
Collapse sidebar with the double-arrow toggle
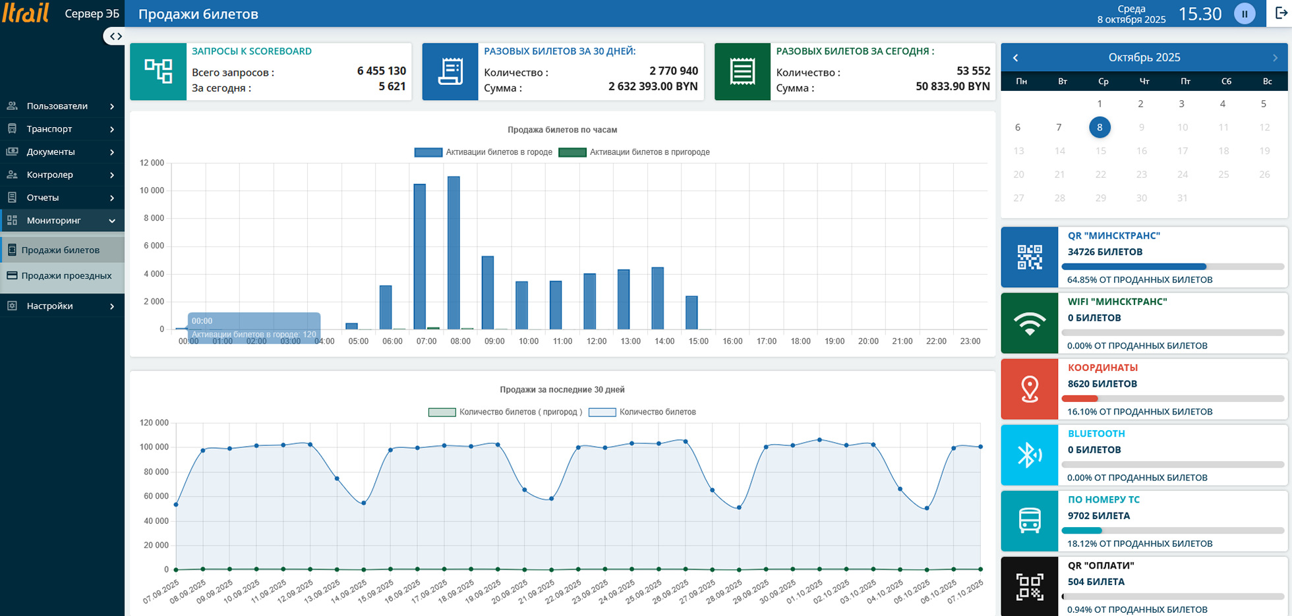click(115, 36)
